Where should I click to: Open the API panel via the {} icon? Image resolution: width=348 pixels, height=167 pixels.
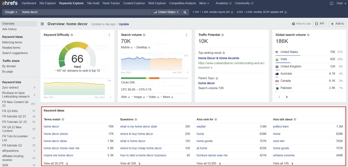pyautogui.click(x=319, y=24)
